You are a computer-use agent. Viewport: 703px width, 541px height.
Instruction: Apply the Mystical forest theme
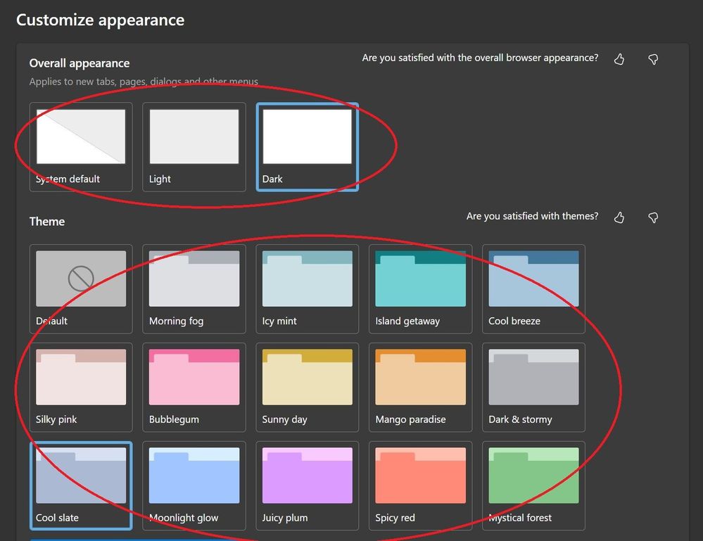[533, 486]
